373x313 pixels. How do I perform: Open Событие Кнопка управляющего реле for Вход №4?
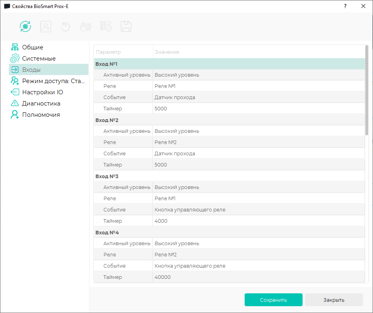click(259, 266)
